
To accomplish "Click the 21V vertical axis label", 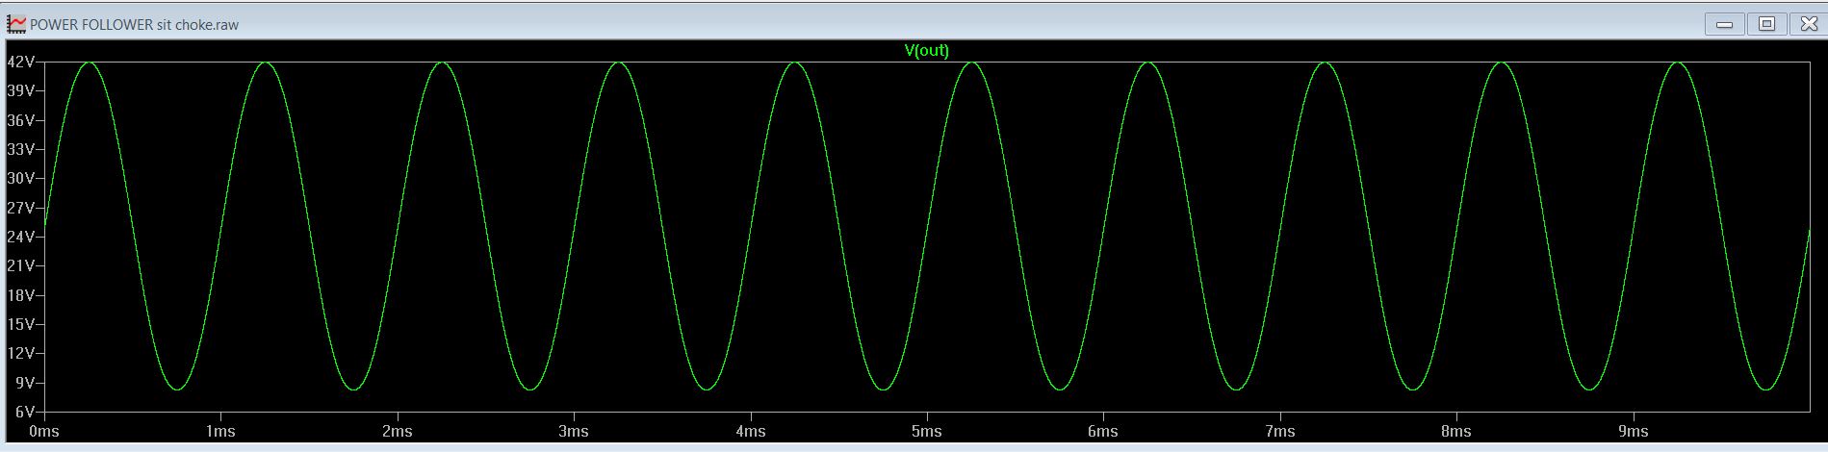I will 21,265.
